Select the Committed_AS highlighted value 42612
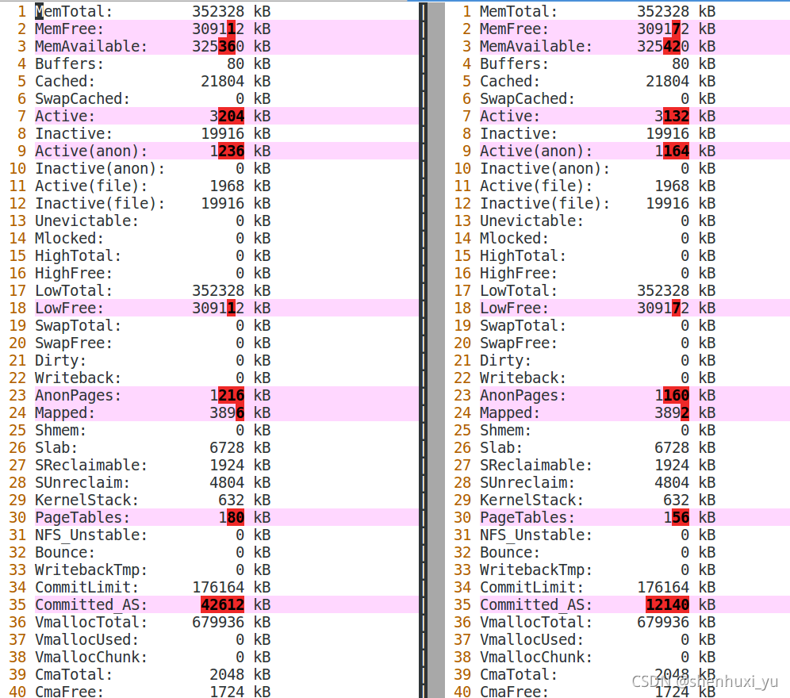This screenshot has height=698, width=790. tap(224, 604)
